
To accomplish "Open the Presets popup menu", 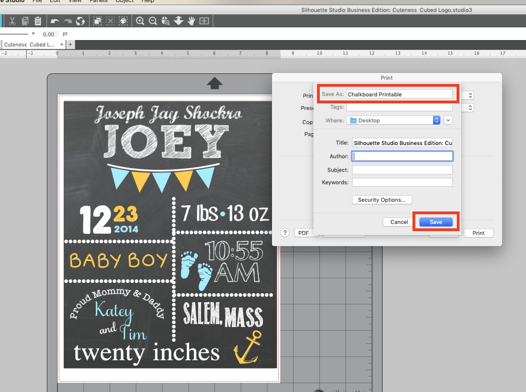I will (470, 108).
